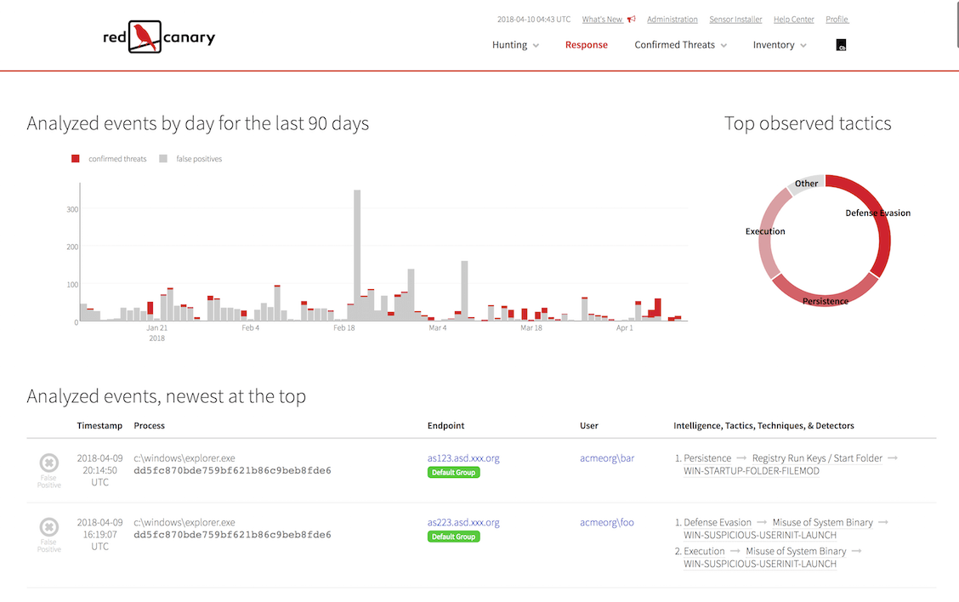Image resolution: width=959 pixels, height=602 pixels.
Task: Expand the Hunting dropdown menu
Action: [x=515, y=45]
